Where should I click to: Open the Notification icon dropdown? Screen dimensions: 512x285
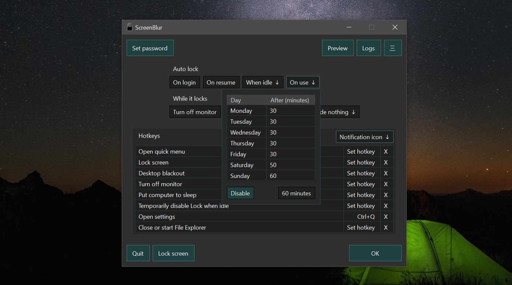pos(364,136)
